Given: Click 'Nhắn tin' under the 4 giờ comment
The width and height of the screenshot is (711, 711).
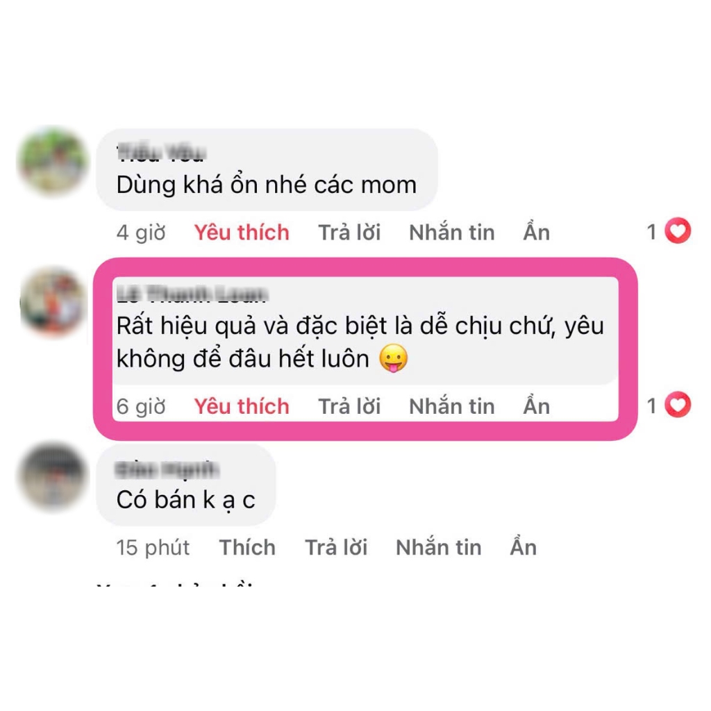Looking at the screenshot, I should pyautogui.click(x=451, y=233).
